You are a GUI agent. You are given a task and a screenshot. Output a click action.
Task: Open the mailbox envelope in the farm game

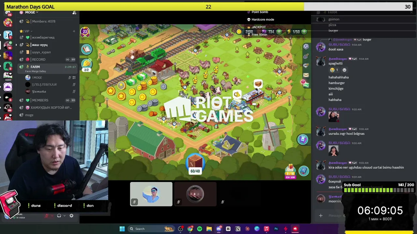click(306, 75)
